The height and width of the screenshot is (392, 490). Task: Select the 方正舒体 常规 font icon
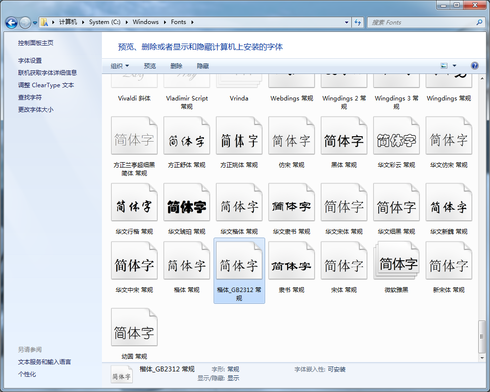click(187, 136)
